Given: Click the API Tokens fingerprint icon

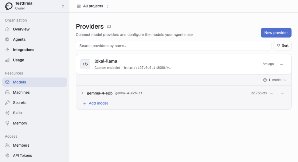Looking at the screenshot, I should (x=7, y=155).
